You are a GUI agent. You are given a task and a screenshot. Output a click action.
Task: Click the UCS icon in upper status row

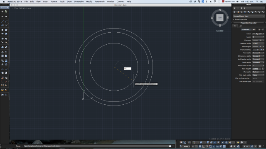[x=185, y=142]
